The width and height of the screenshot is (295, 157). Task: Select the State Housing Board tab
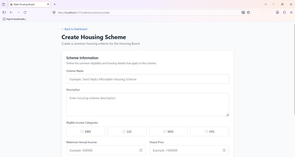pos(30,4)
